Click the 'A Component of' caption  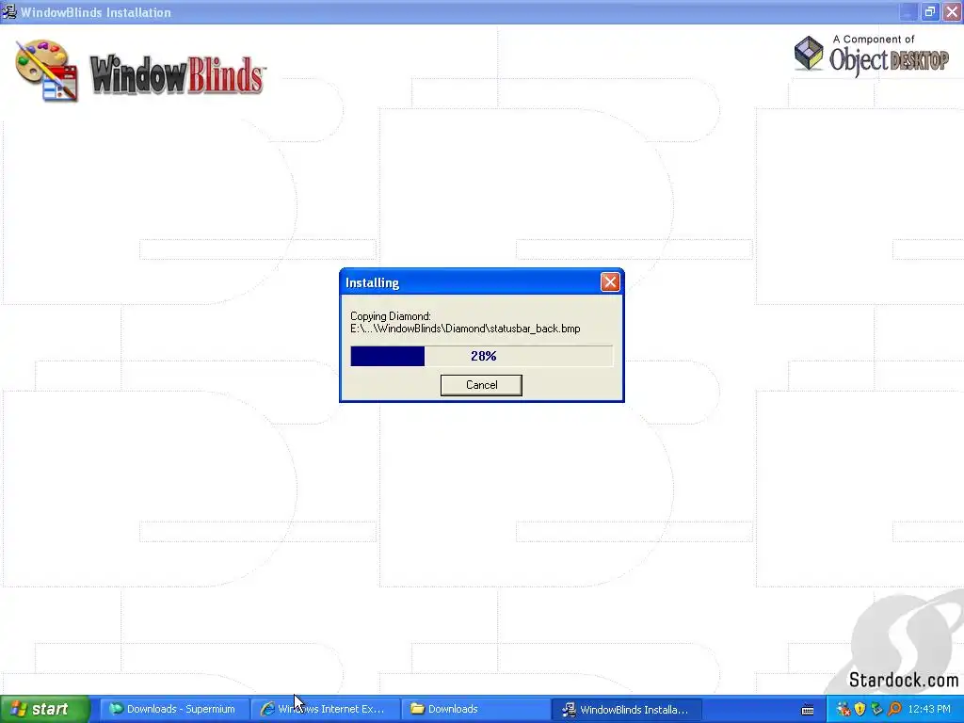point(874,40)
